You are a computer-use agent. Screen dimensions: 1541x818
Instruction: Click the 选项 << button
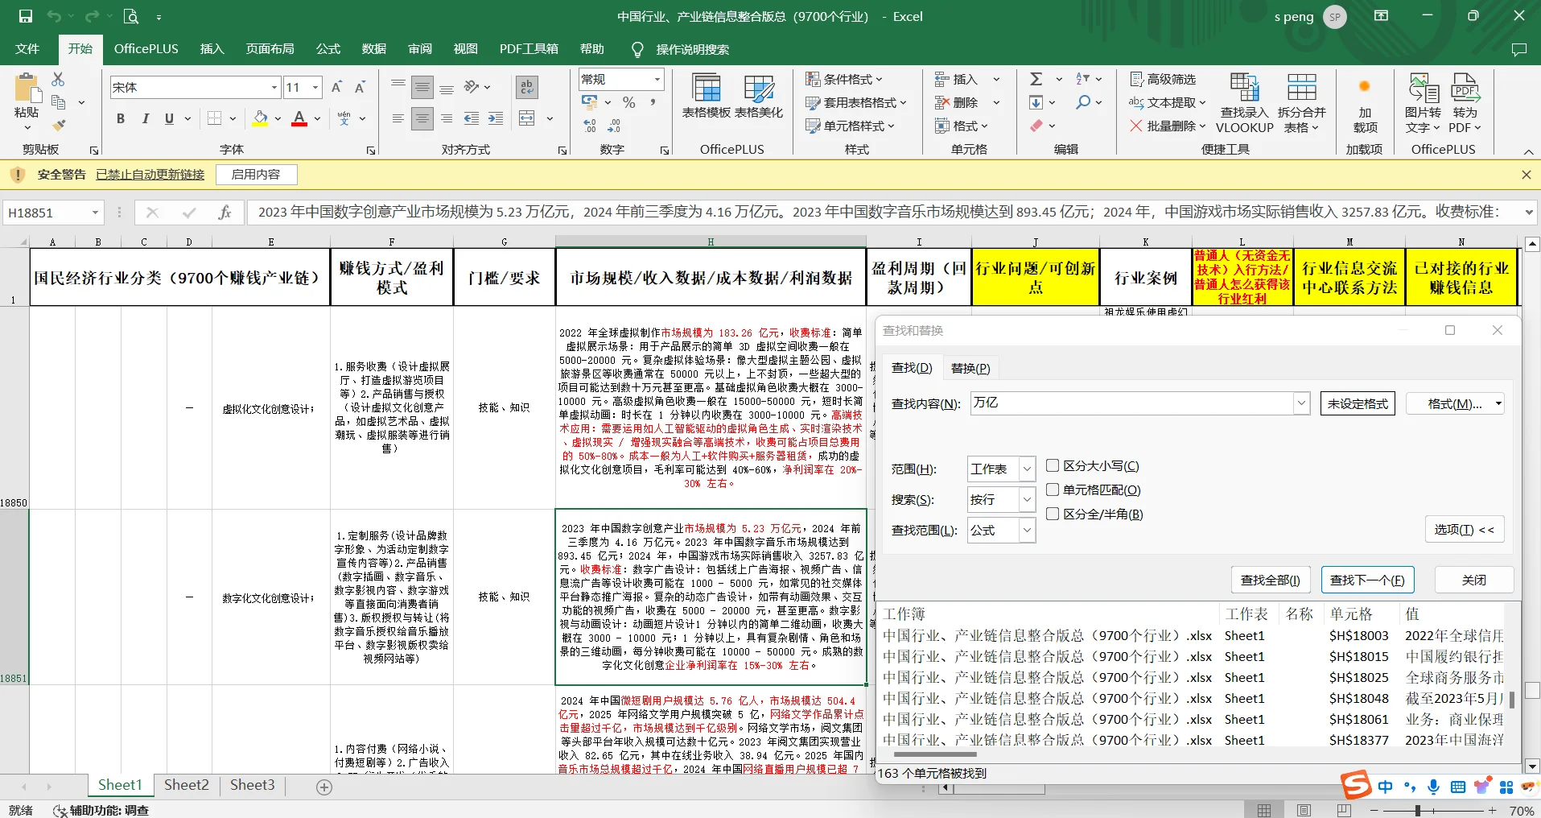[x=1464, y=529]
